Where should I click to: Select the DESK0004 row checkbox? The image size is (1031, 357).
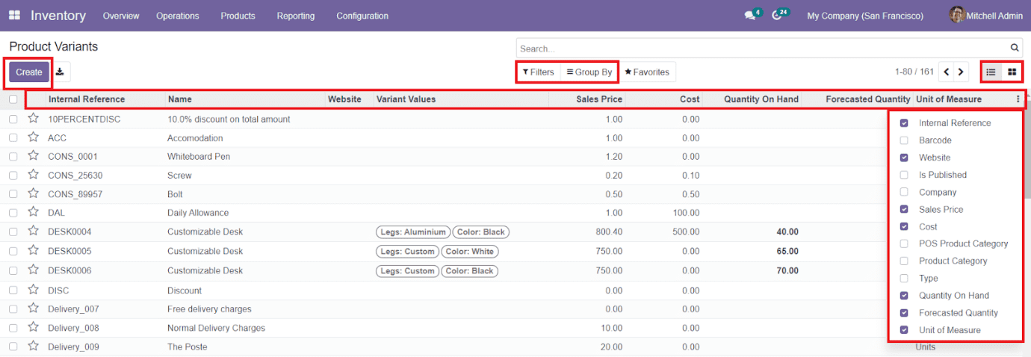pyautogui.click(x=13, y=232)
